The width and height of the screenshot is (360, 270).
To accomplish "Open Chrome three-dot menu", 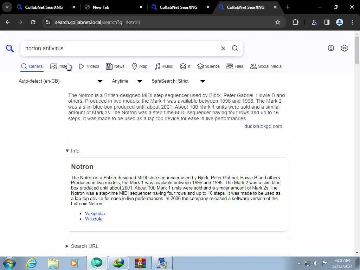I will [x=352, y=22].
